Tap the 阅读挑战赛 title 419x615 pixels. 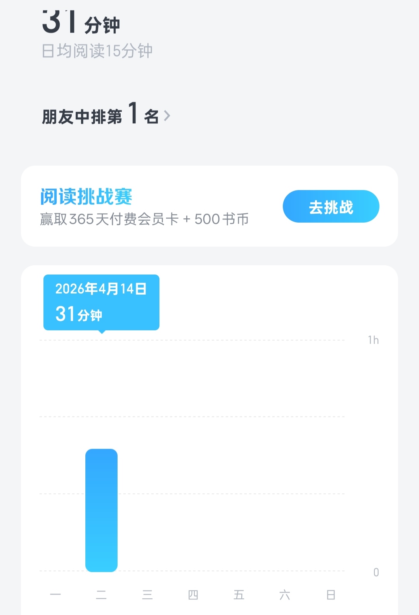(x=86, y=197)
